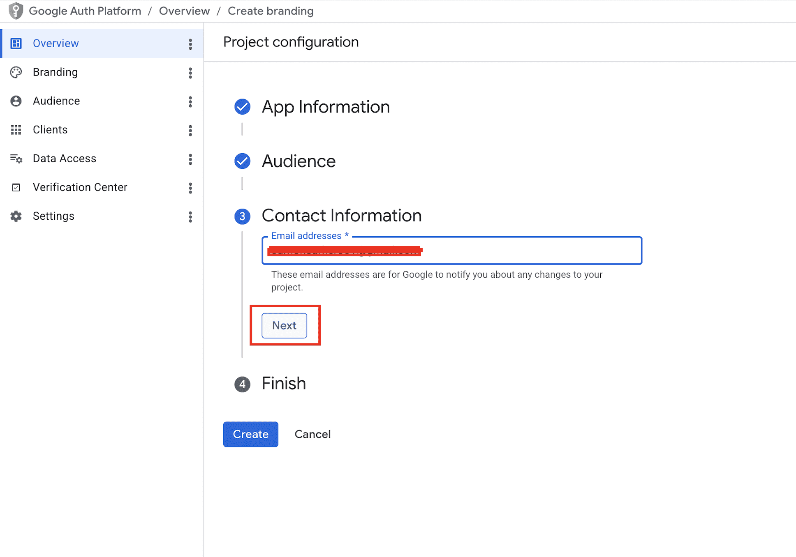Open the three-dot menu beside Audience

[x=190, y=101]
